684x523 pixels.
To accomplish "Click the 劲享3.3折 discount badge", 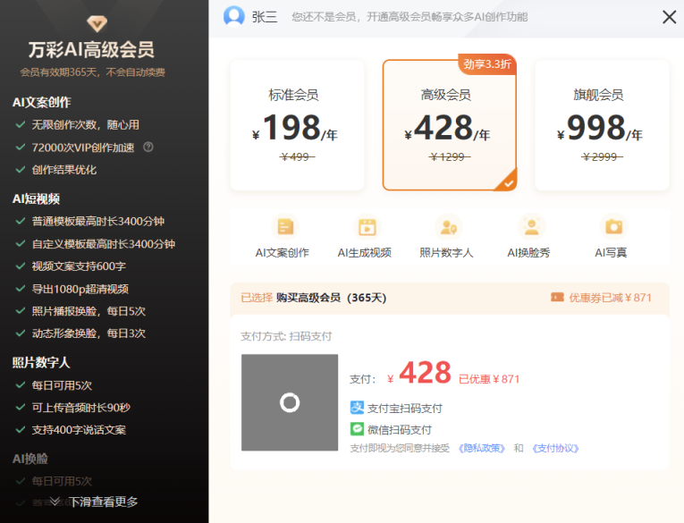I will tap(487, 63).
